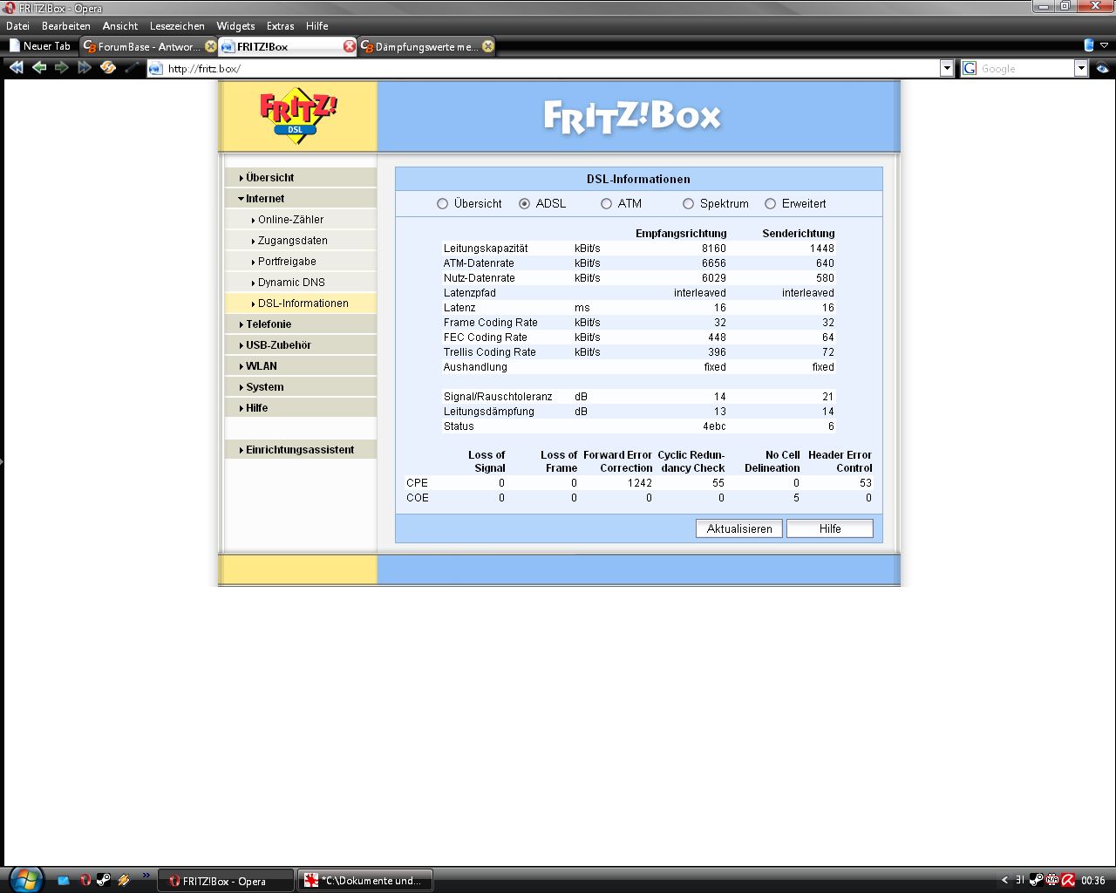1116x893 pixels.
Task: Open a new tab with Neuer Tab
Action: pos(40,46)
